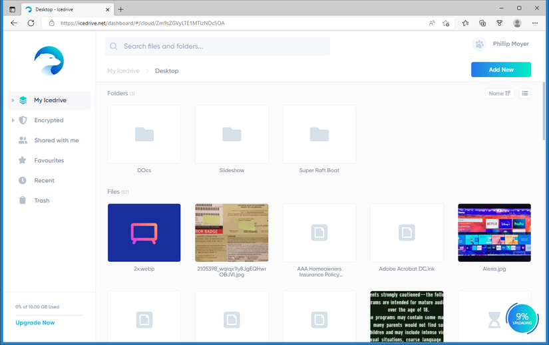Click the paw avatar icon
The height and width of the screenshot is (345, 549).
coord(479,44)
